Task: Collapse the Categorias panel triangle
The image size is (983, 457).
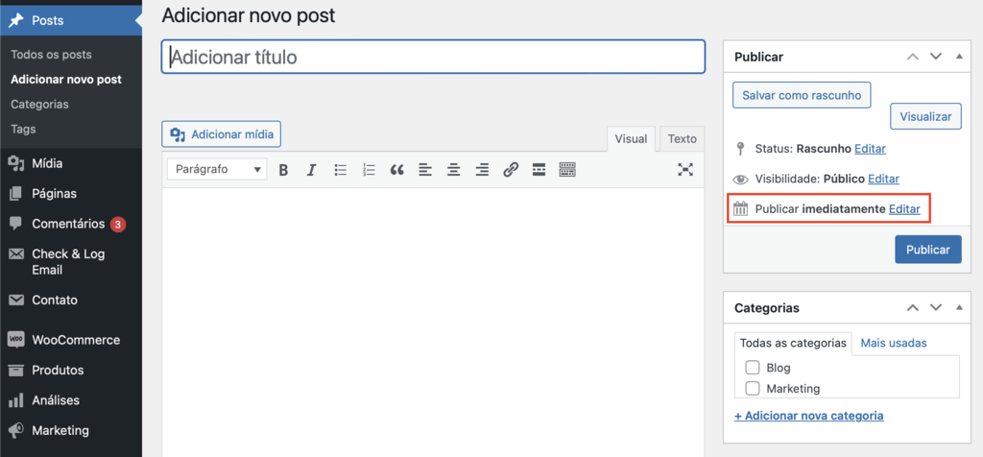Action: tap(959, 308)
